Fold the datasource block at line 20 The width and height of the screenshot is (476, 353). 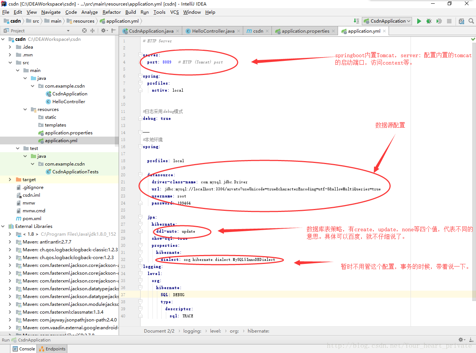point(141,175)
